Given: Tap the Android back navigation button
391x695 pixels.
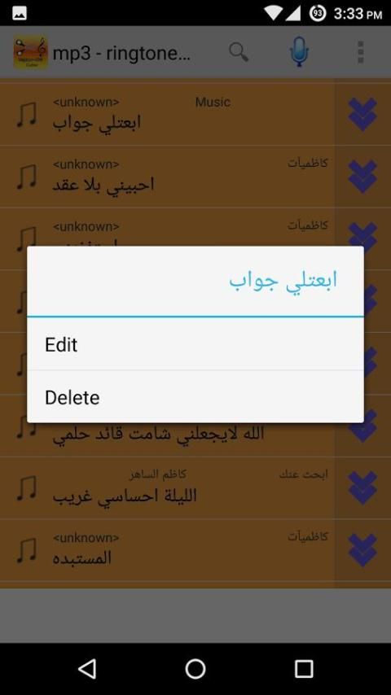Looking at the screenshot, I should (x=87, y=668).
